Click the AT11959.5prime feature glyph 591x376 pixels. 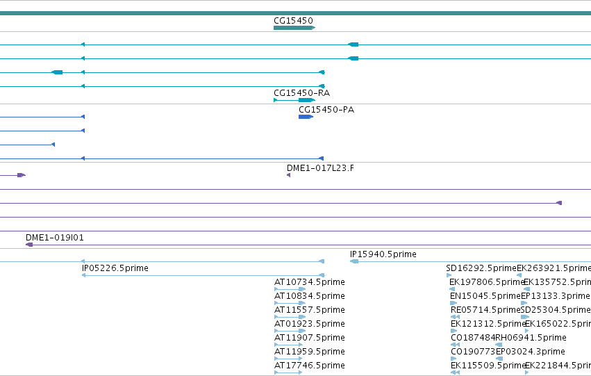[288, 359]
